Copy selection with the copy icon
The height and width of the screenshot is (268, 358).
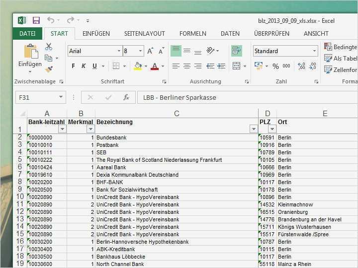[49, 58]
